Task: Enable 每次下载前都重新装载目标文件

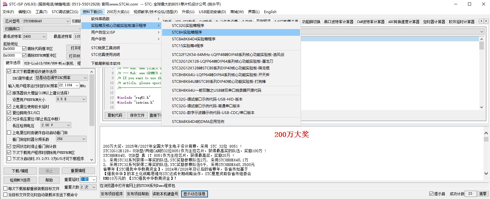Action: point(6,189)
